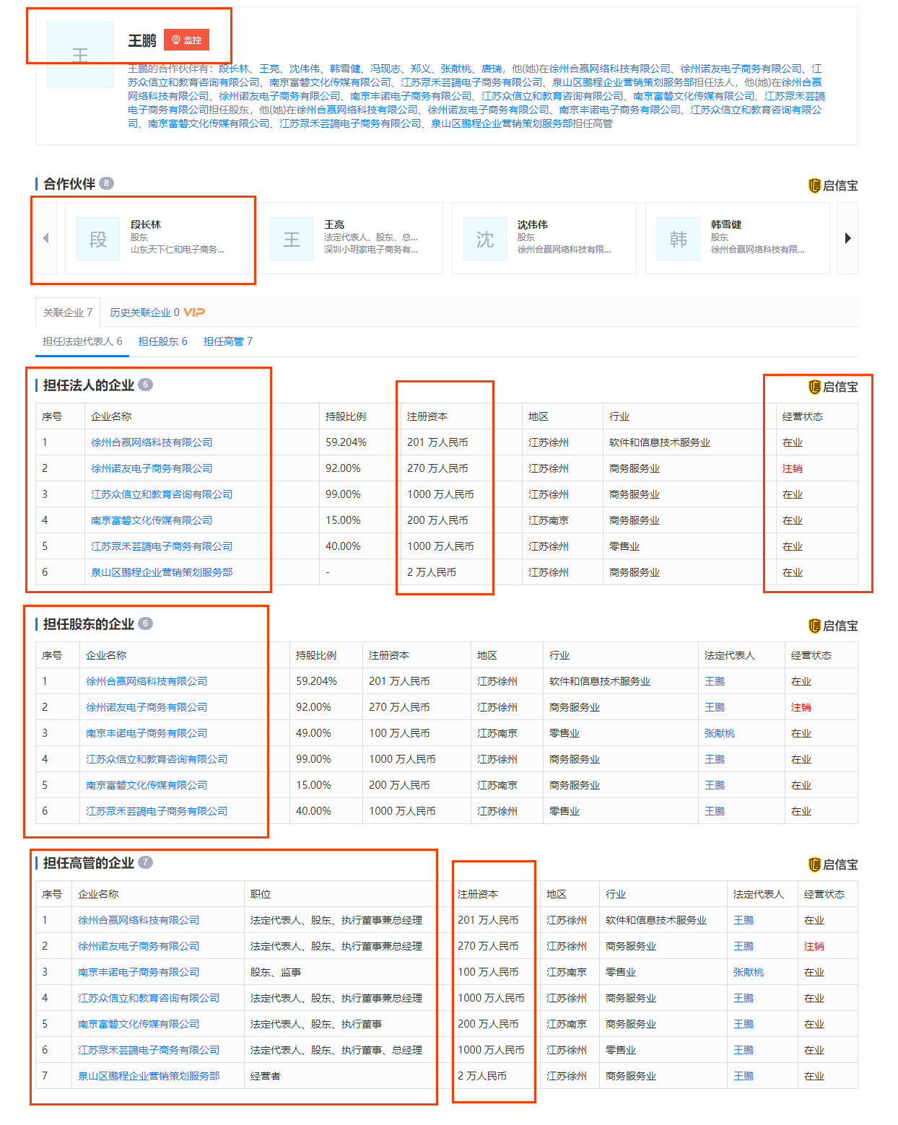Screen dimensions: 898x1125
Task: Click the 王 avatar thumbnail at page top
Action: point(80,55)
